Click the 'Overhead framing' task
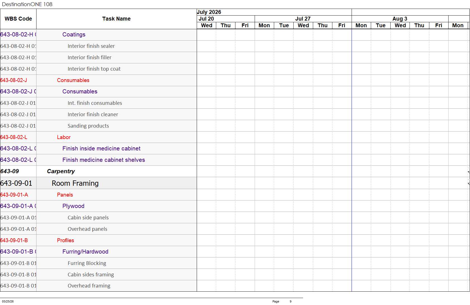Image resolution: width=470 pixels, height=305 pixels. [x=89, y=286]
